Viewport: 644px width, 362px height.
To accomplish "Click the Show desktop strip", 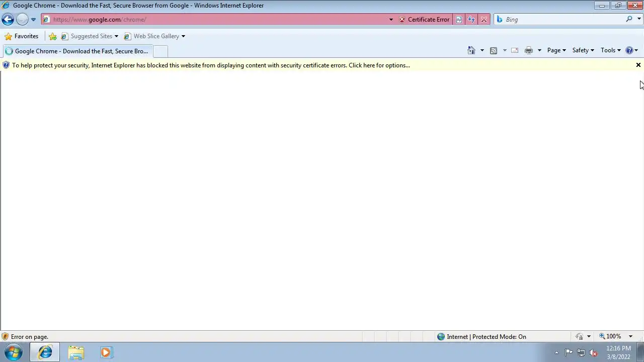I will pos(640,352).
